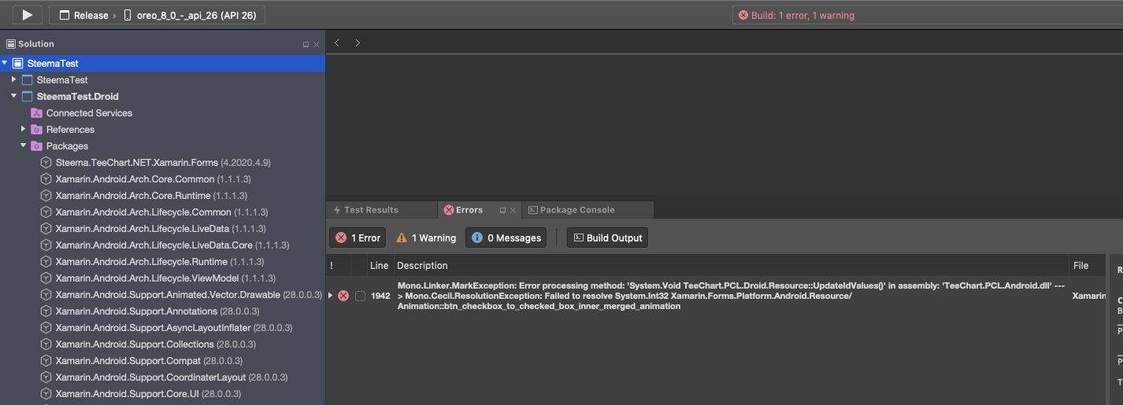Sort errors by Description column header

[422, 266]
